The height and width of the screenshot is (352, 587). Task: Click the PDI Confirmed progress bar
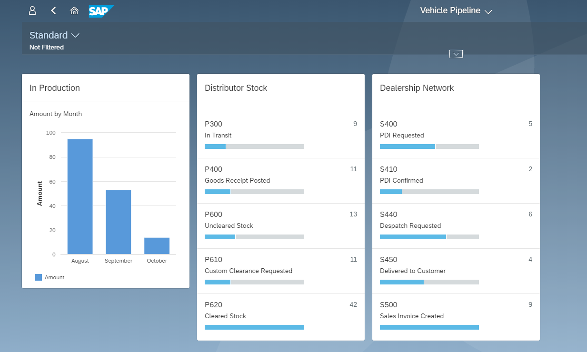tap(429, 192)
